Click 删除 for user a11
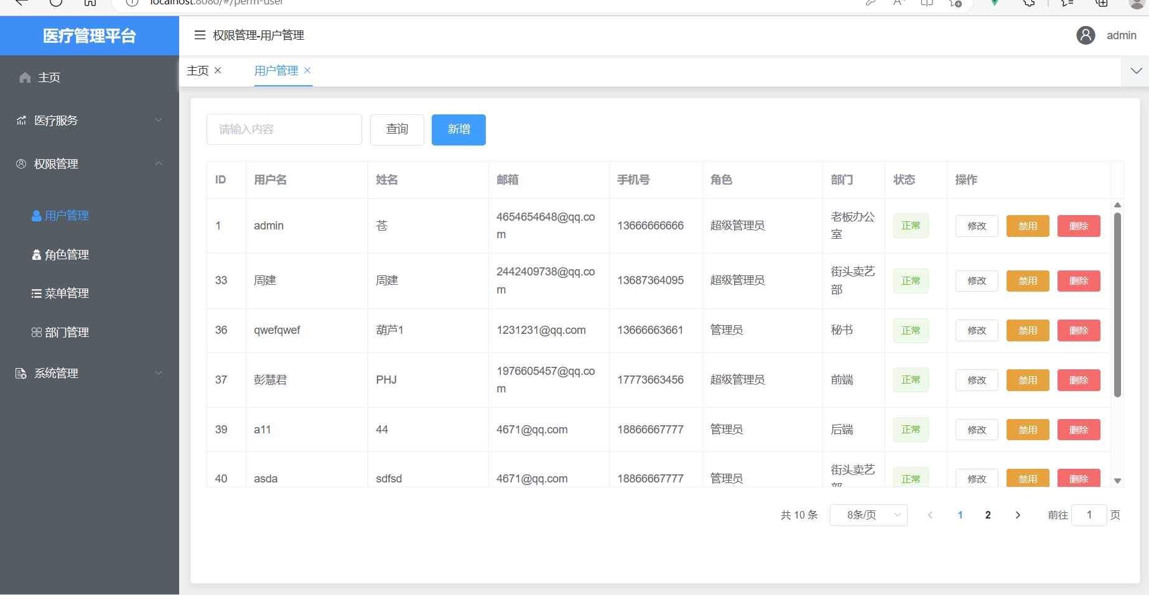1149x595 pixels. (x=1079, y=430)
